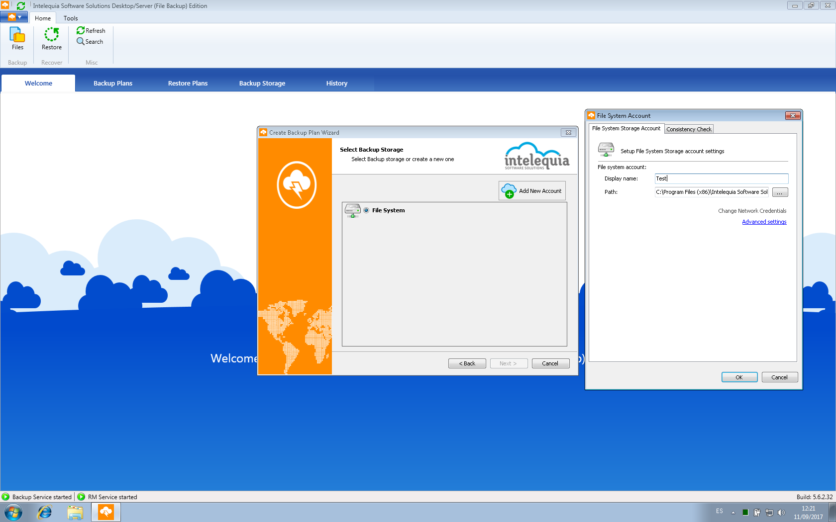This screenshot has height=522, width=836.
Task: Click the Backup Service started status icon
Action: point(5,497)
